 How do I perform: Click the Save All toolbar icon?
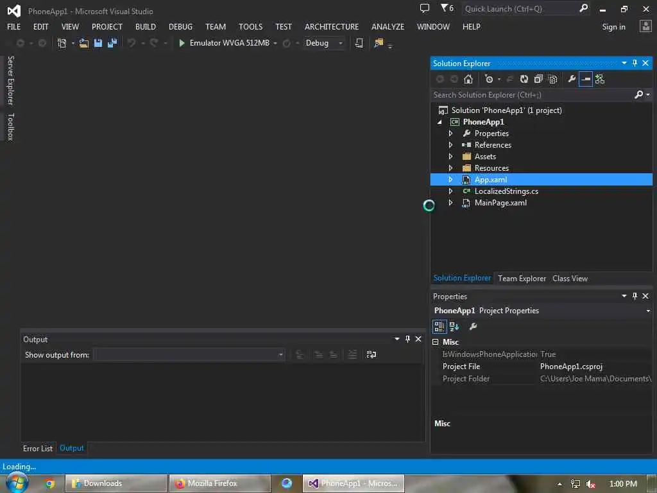pos(112,43)
